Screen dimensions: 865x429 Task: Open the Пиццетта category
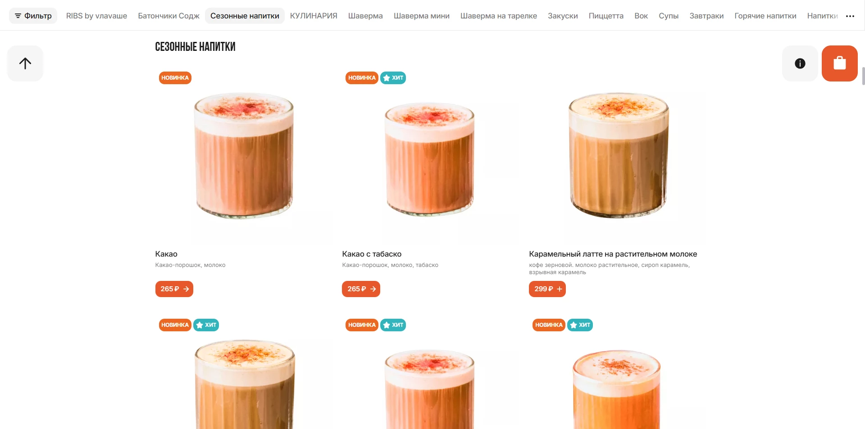pos(606,16)
